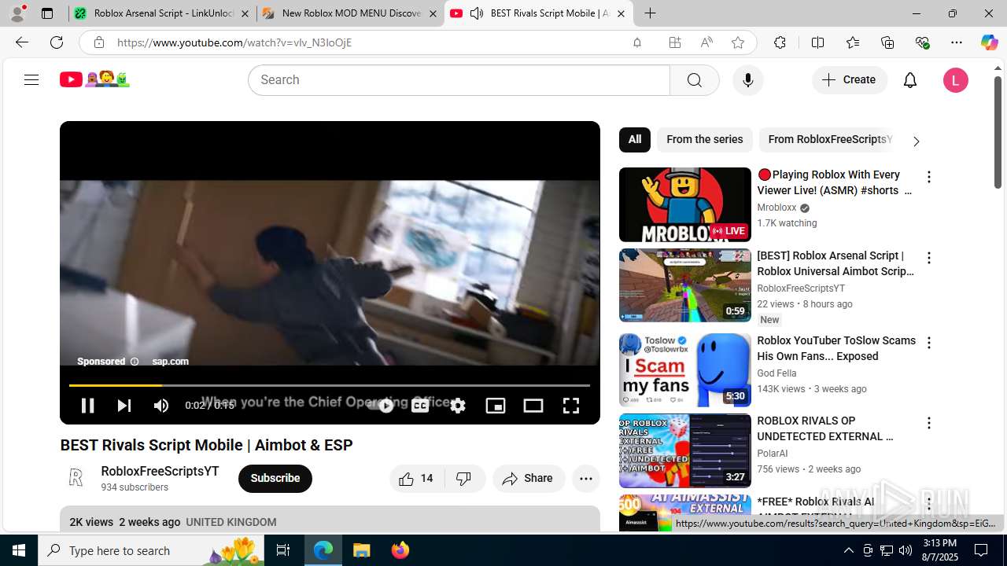Open Edge settings and more menu
The image size is (1007, 566).
957,42
